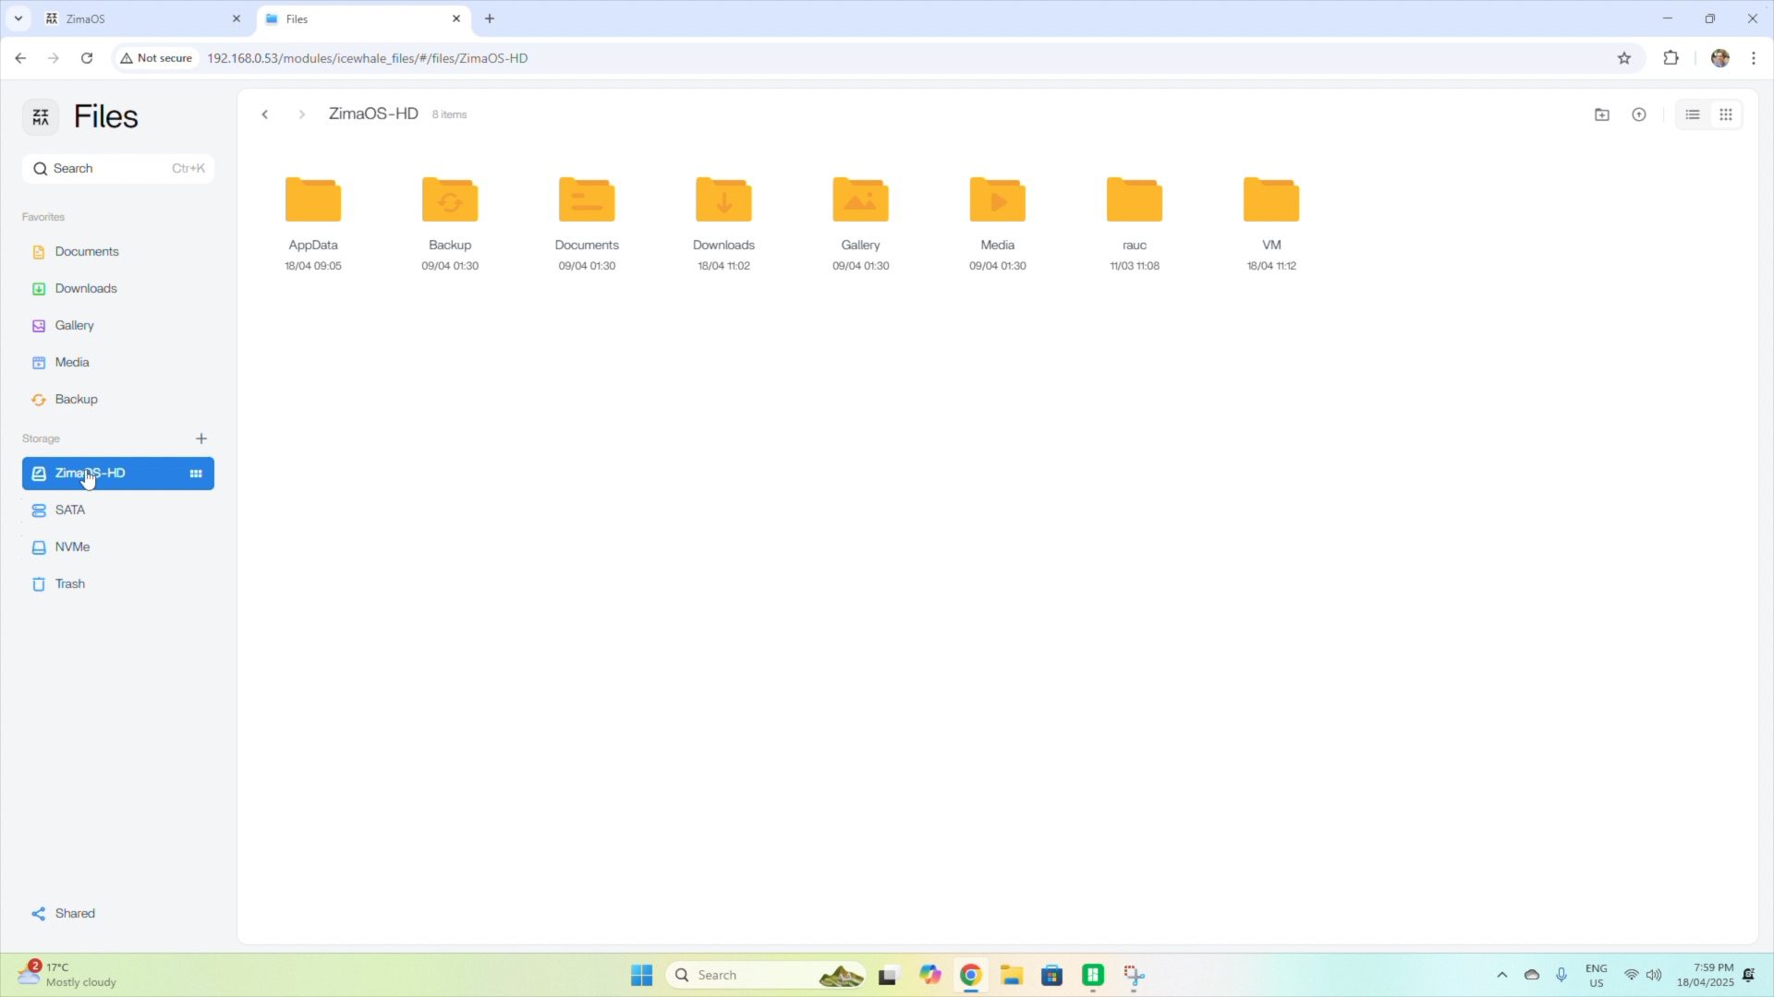Open Gallery favorite in sidebar
Screen dimensions: 1774x997
[74, 325]
